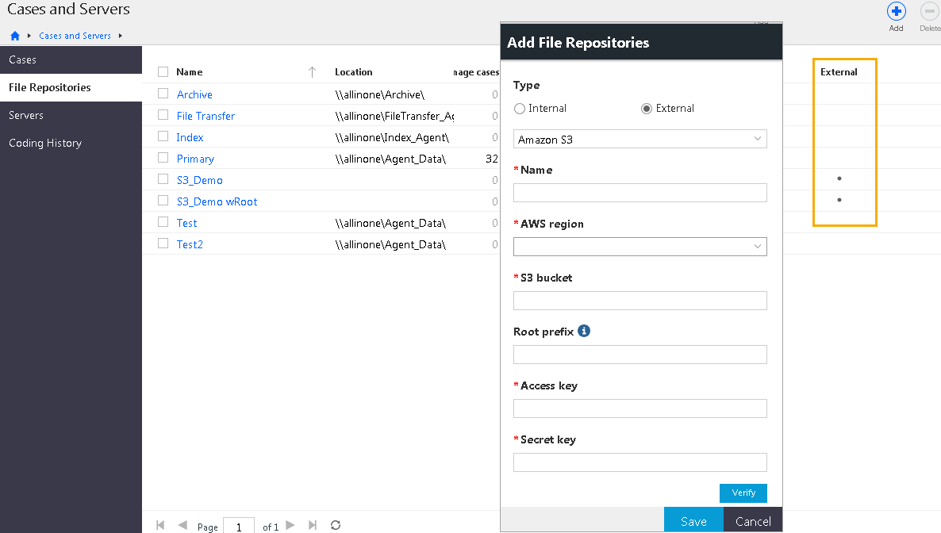Click the home breadcrumb icon

click(x=15, y=36)
